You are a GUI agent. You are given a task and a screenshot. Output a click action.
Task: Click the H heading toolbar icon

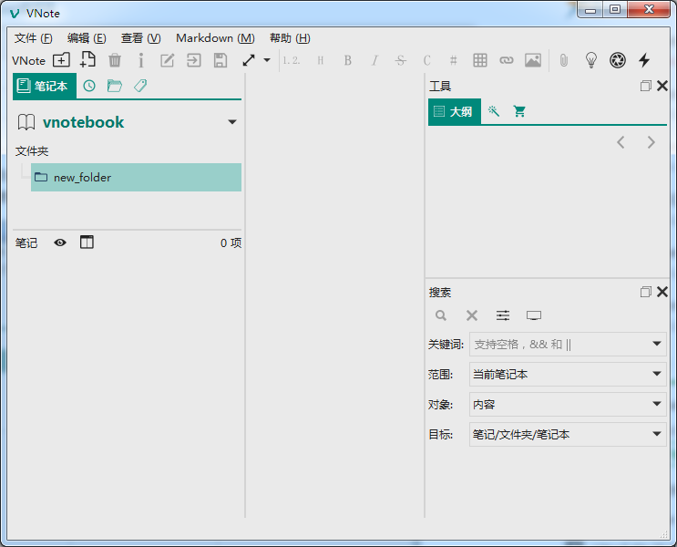[321, 60]
